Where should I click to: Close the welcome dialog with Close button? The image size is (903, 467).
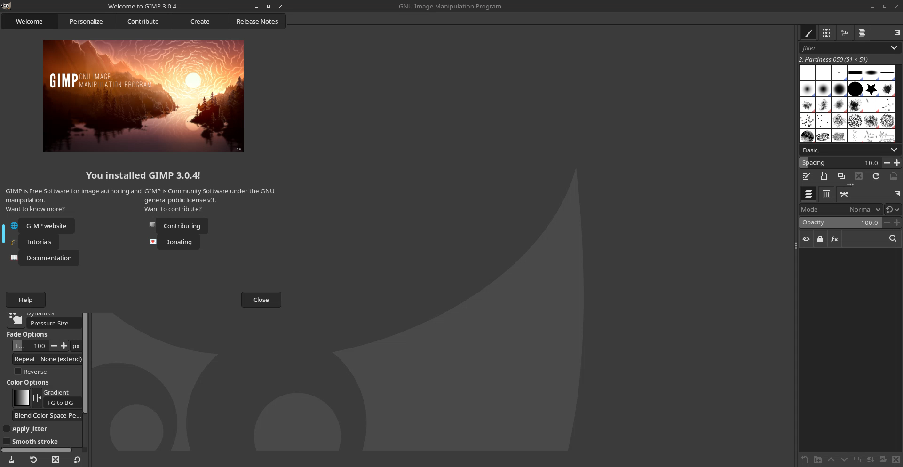[261, 300]
